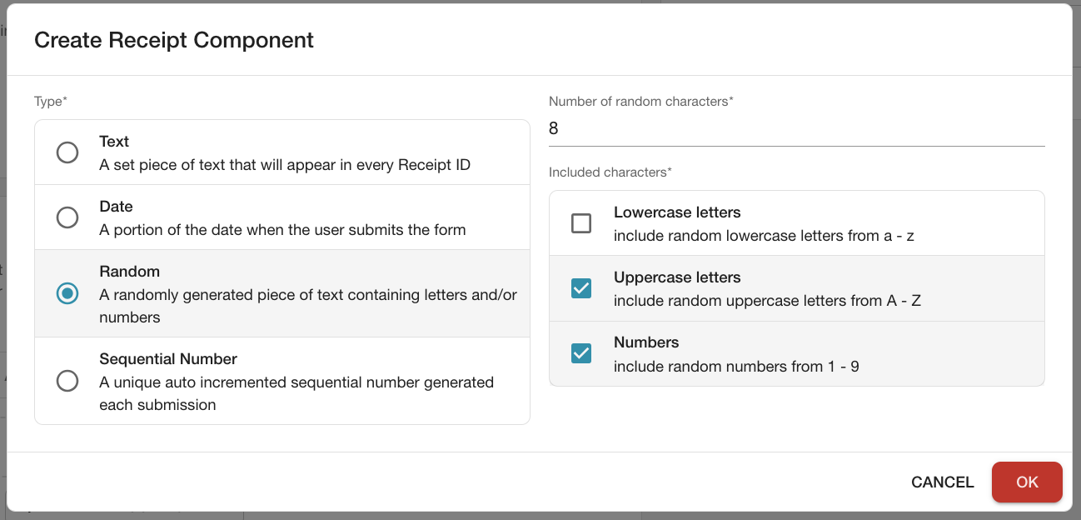Click the "Uppercase letters" label text
Viewport: 1081px width, 520px height.
677,277
